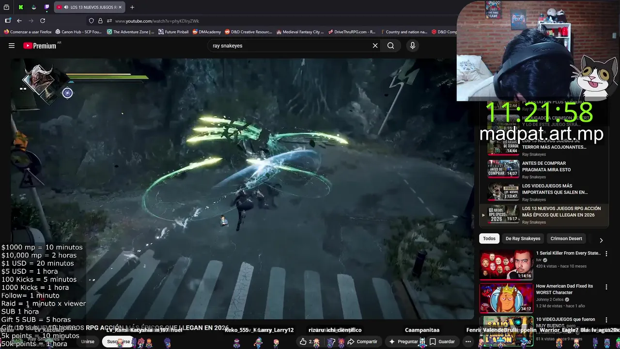This screenshot has width=620, height=349.
Task: Switch to the pinned Kick tab
Action: 21,7
